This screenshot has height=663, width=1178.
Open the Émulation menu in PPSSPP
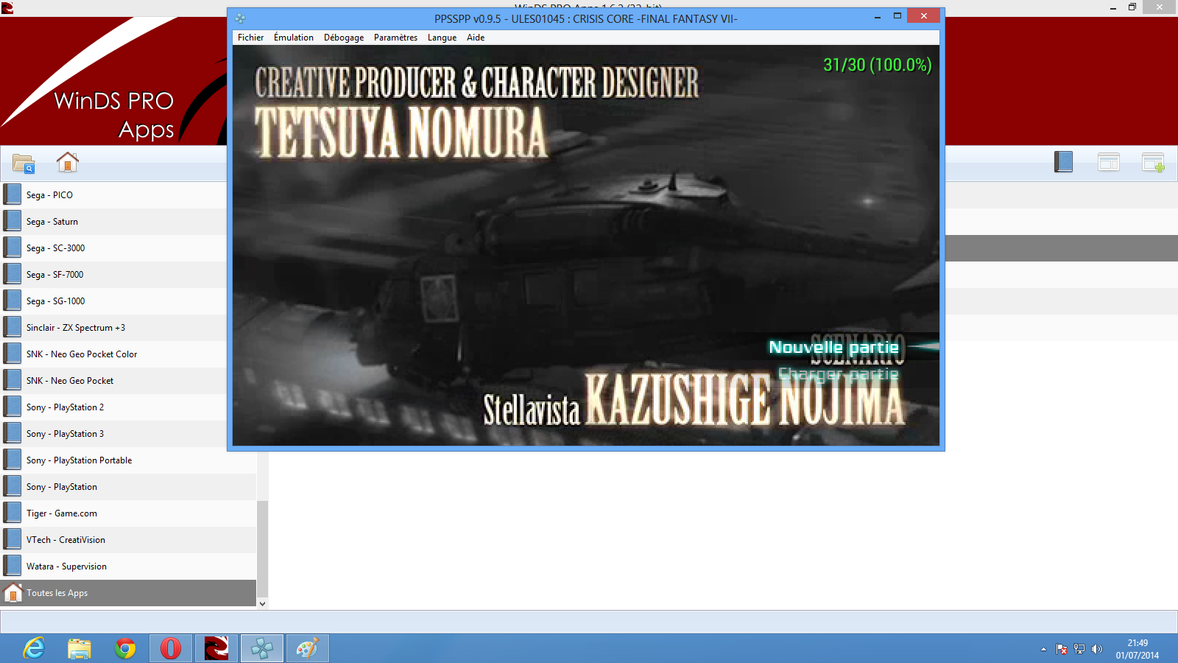[294, 38]
